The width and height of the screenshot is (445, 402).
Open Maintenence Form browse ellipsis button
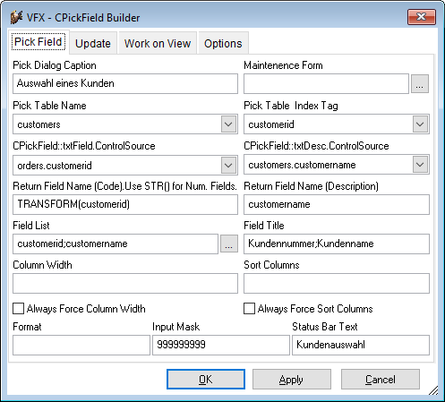[420, 84]
